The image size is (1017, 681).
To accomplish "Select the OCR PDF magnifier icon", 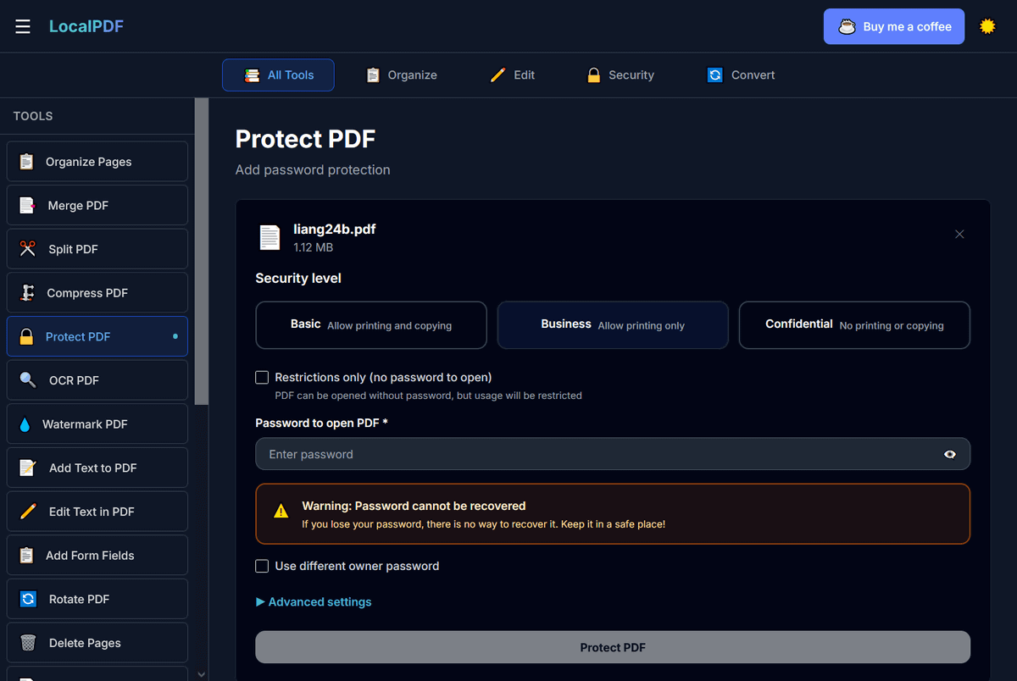I will tap(28, 380).
